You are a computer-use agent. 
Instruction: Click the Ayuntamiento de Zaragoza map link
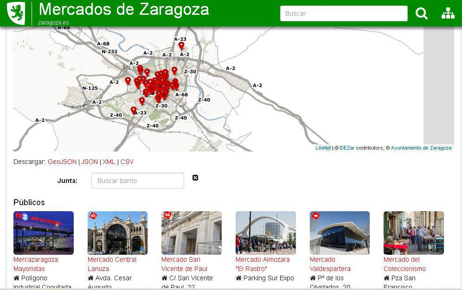pyautogui.click(x=421, y=148)
